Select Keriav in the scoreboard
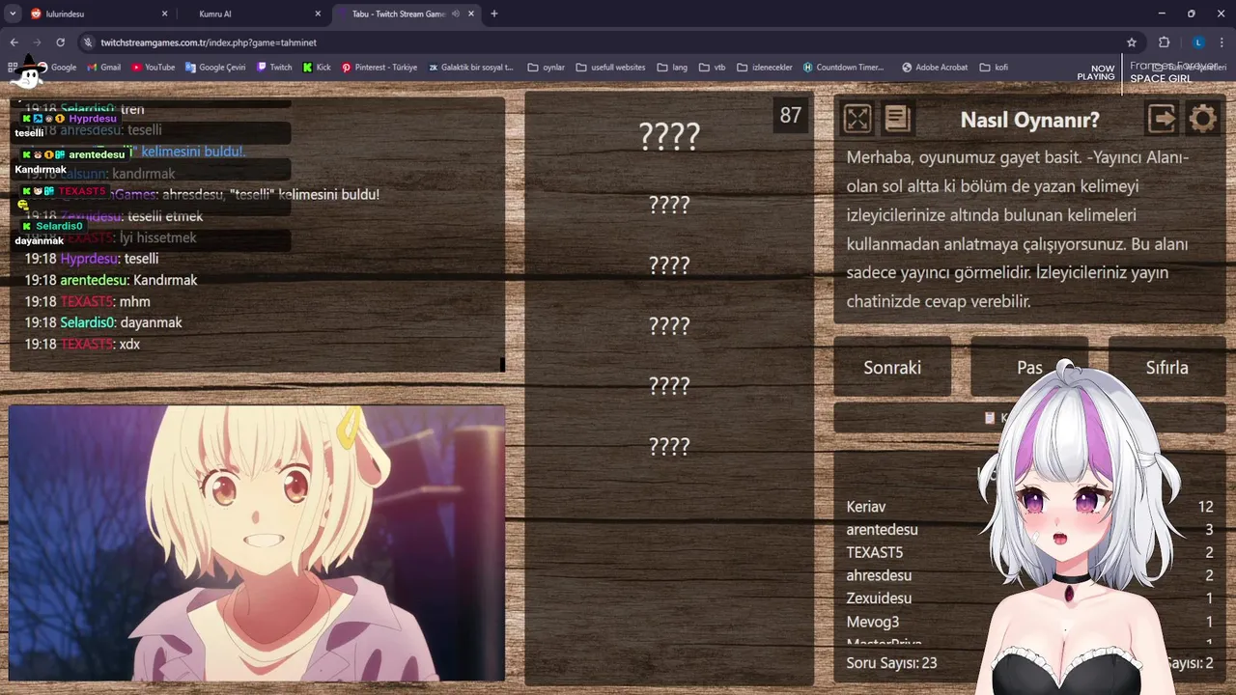Viewport: 1236px width, 695px height. 866,507
